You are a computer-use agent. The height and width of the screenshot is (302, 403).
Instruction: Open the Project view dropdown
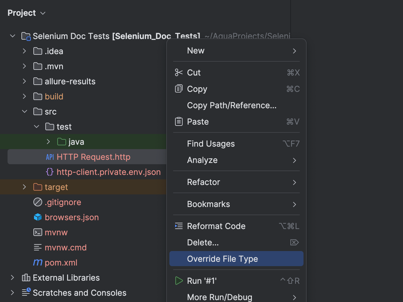(x=43, y=13)
